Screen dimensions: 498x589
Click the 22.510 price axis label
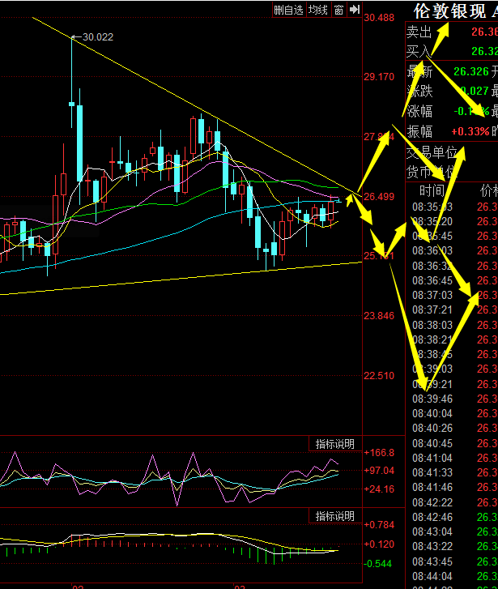tap(379, 375)
